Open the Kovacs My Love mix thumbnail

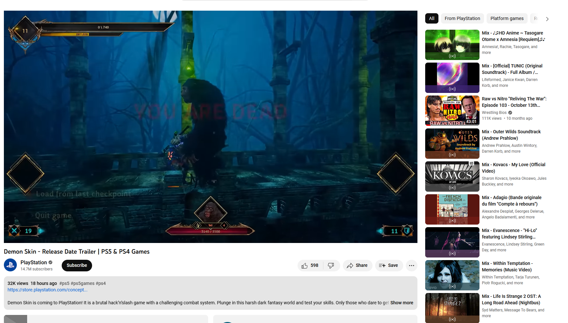coord(452,177)
